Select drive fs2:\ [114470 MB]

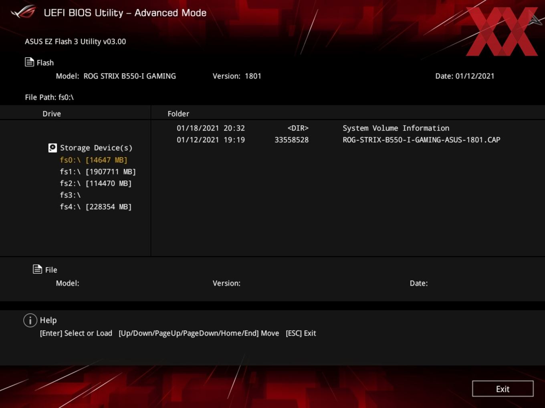click(x=96, y=183)
